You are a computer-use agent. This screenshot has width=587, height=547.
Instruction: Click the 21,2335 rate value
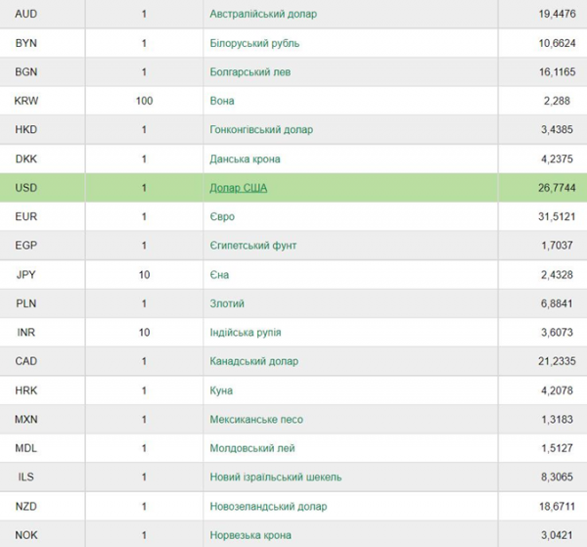[x=557, y=361]
